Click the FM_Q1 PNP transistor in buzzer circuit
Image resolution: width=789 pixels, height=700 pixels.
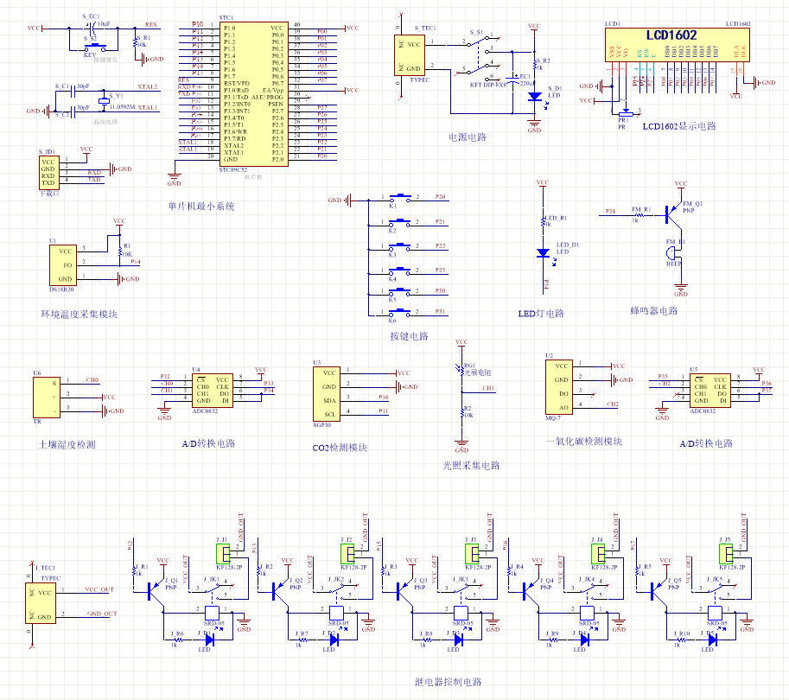tap(672, 210)
